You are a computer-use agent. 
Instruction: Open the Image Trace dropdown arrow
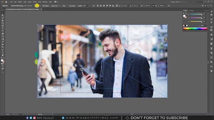pyautogui.click(x=59, y=6)
